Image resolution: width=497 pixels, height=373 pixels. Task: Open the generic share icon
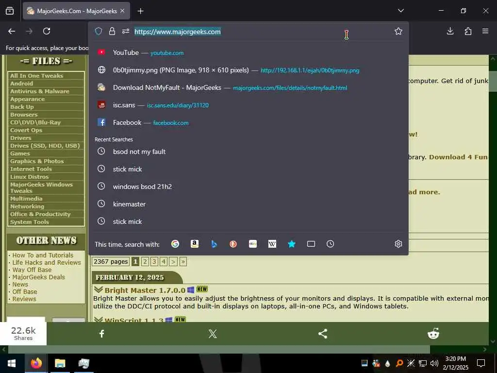[x=323, y=334]
